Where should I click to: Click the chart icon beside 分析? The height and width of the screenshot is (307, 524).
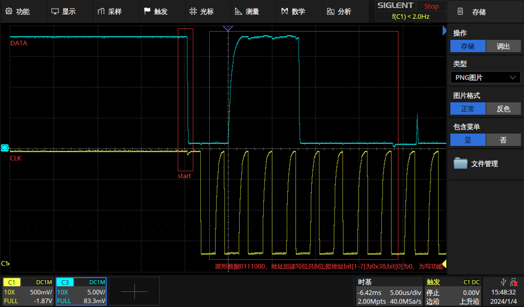[331, 12]
